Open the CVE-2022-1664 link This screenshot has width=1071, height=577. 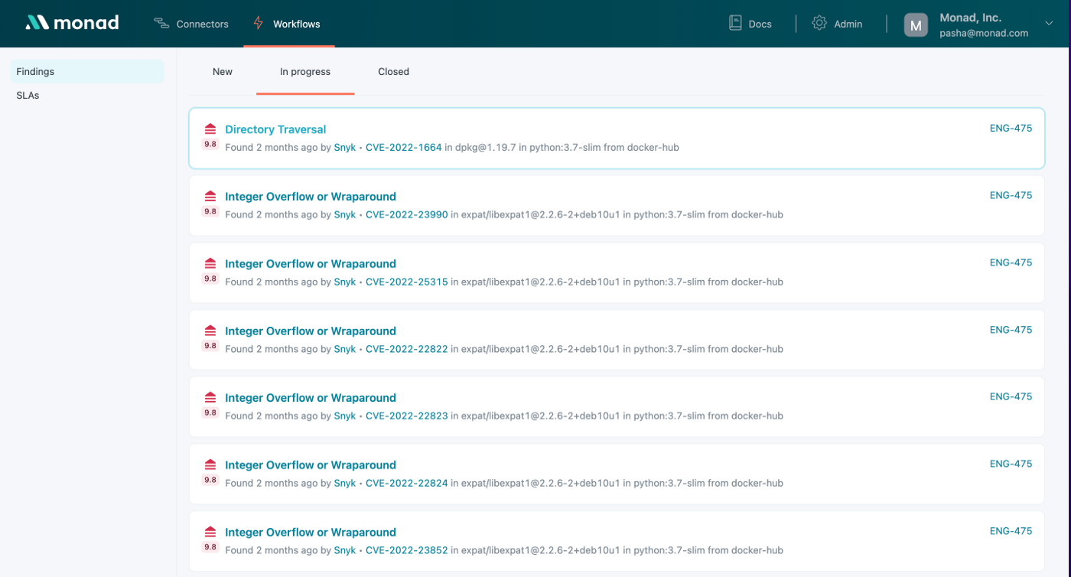[x=403, y=148]
